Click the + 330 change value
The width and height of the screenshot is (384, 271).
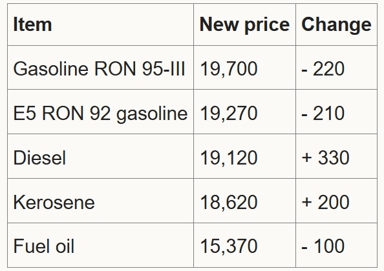[x=325, y=157]
